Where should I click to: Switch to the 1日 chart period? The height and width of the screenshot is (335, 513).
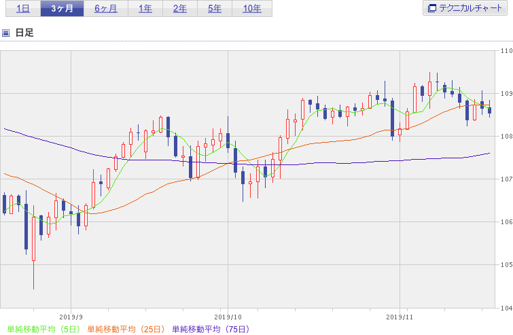tap(23, 9)
